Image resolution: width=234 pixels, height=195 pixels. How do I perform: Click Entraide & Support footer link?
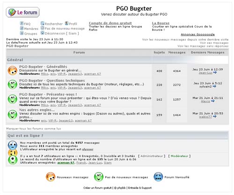coord(140,188)
